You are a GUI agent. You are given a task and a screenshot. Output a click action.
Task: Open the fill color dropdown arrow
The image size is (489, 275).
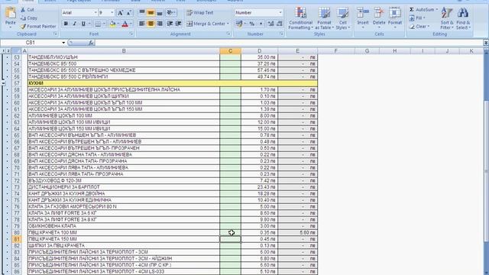click(x=118, y=24)
